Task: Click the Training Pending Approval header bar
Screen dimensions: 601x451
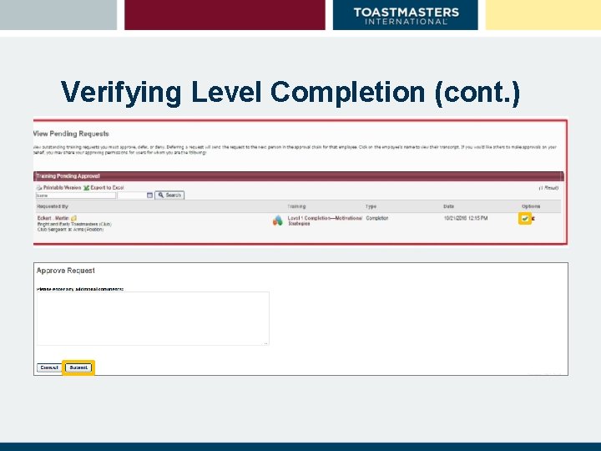Action: coord(299,176)
